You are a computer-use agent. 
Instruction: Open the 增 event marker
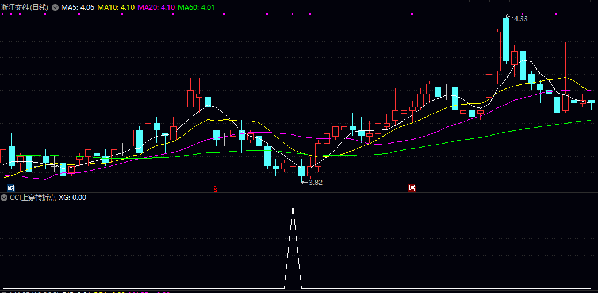pos(412,188)
